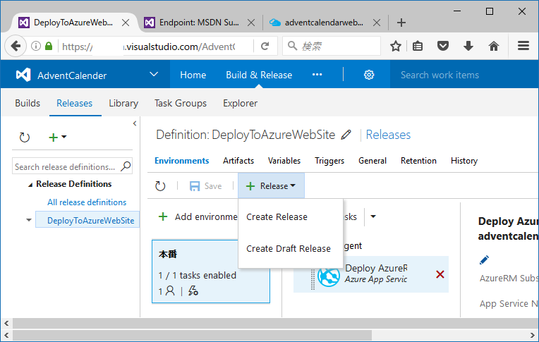Image resolution: width=539 pixels, height=342 pixels.
Task: Go to the Home hub
Action: (193, 75)
